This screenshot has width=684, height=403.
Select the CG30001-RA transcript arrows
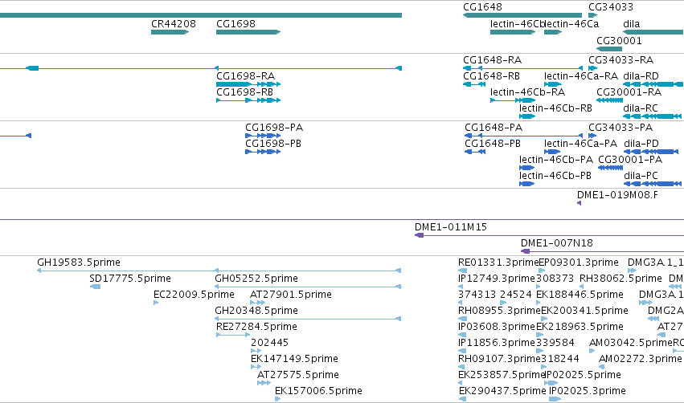coord(609,100)
